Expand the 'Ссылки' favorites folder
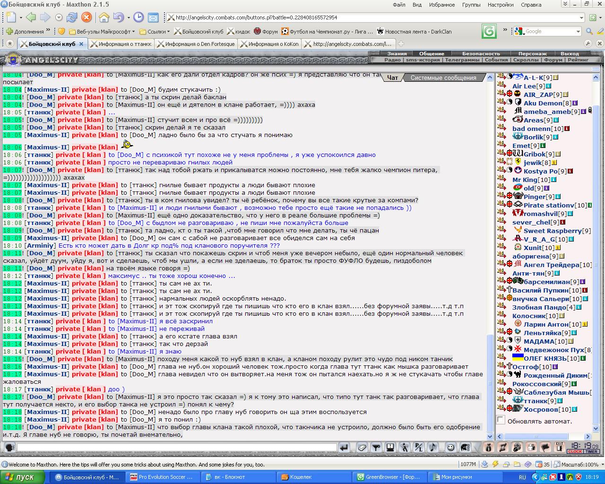 coord(155,32)
